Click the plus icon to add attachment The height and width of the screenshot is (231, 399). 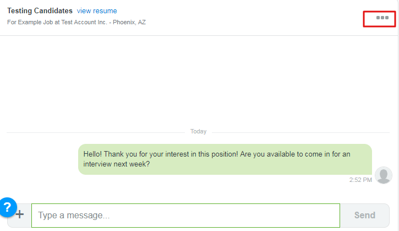pos(20,214)
